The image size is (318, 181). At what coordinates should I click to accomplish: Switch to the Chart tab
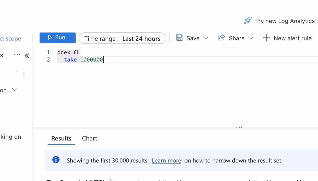90,138
